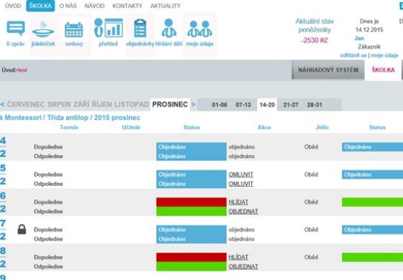
Task: Open the moje údaje people icon
Action: 200,29
